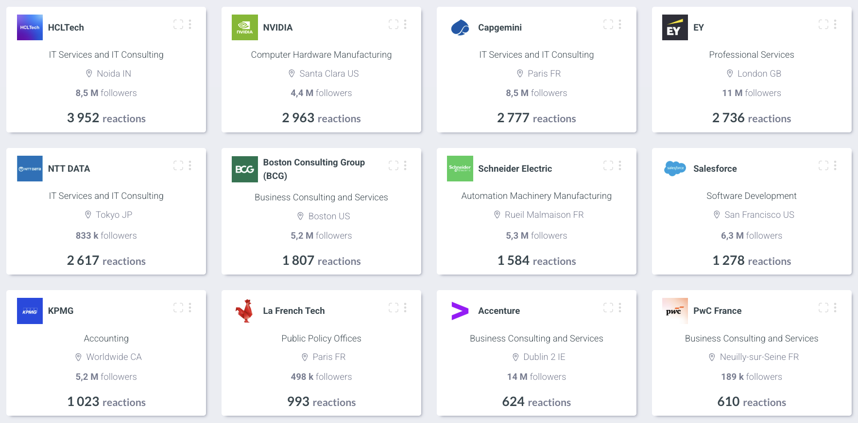
Task: Click the HCLTech company logo
Action: click(30, 27)
